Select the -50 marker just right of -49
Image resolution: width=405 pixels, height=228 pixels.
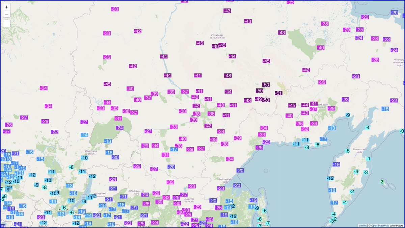pyautogui.click(x=266, y=100)
